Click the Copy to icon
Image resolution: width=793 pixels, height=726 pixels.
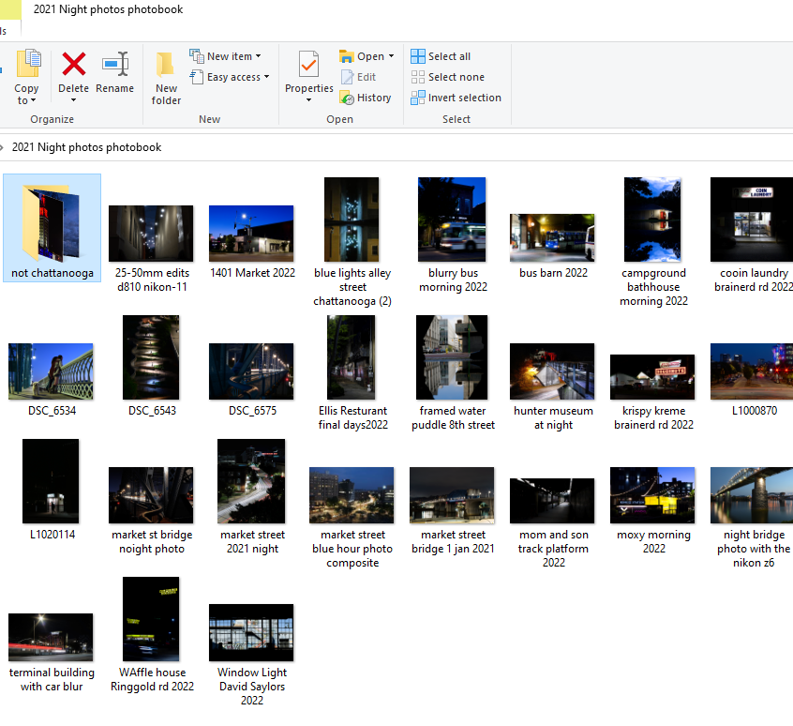click(28, 64)
